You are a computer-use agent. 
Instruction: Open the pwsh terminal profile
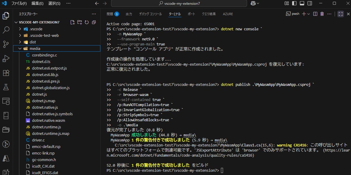(x=293, y=14)
